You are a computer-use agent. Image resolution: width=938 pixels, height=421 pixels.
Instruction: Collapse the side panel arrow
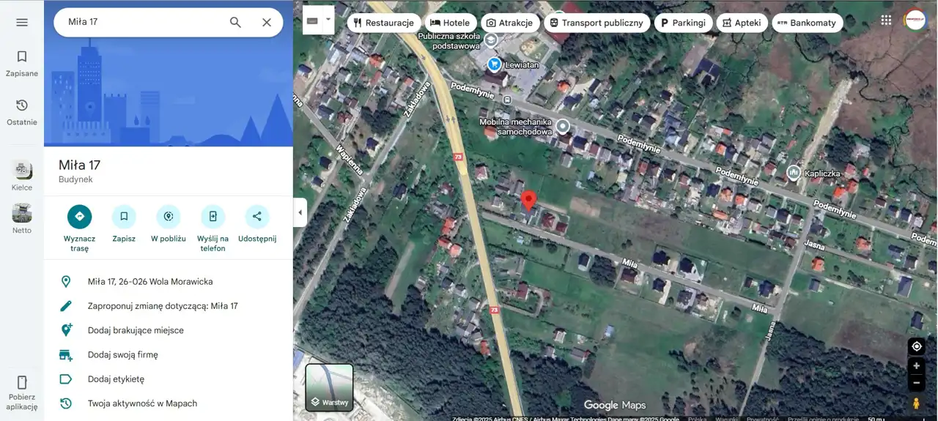pyautogui.click(x=300, y=212)
